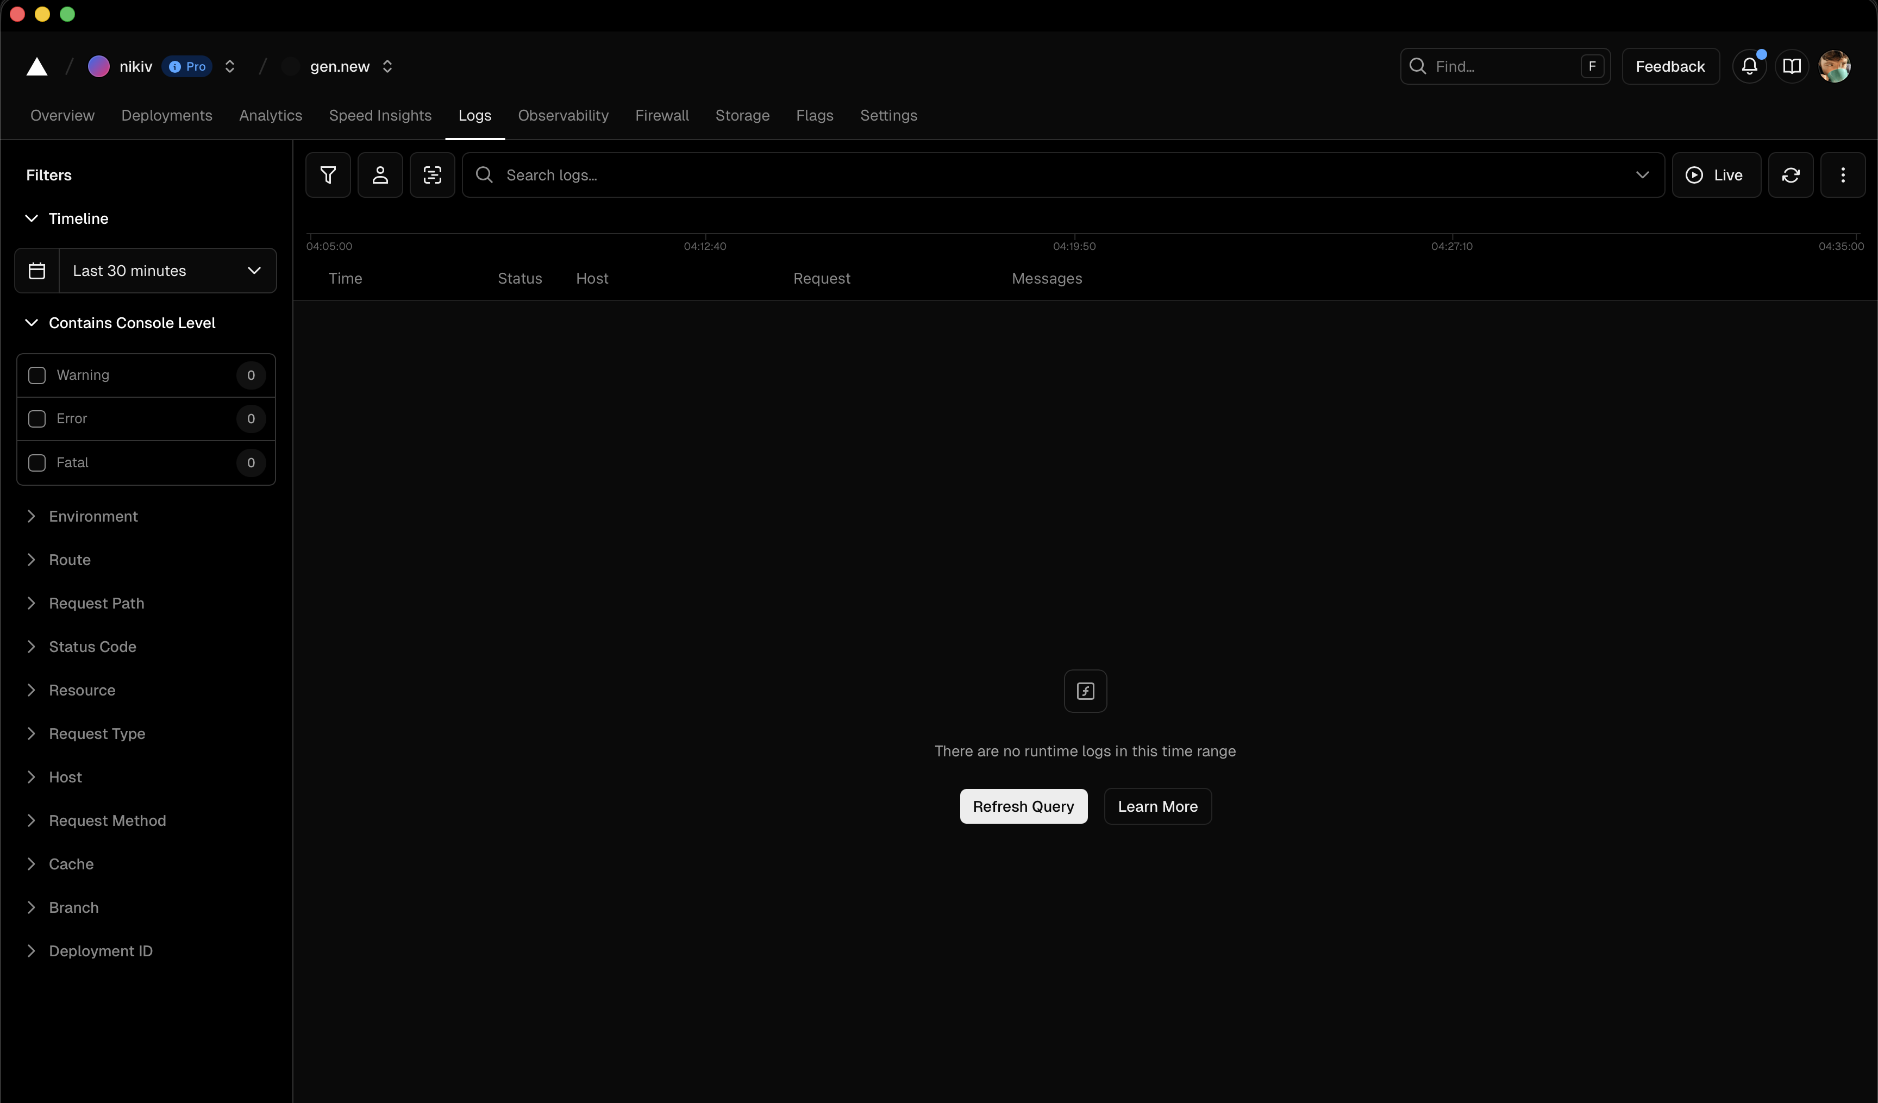Switch to the Observability tab
Screen dimensions: 1878x1103
point(564,116)
